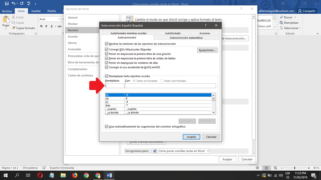The height and width of the screenshot is (180, 321).
Task: Open the Arial font name dropdown
Action: pyautogui.click(x=59, y=19)
